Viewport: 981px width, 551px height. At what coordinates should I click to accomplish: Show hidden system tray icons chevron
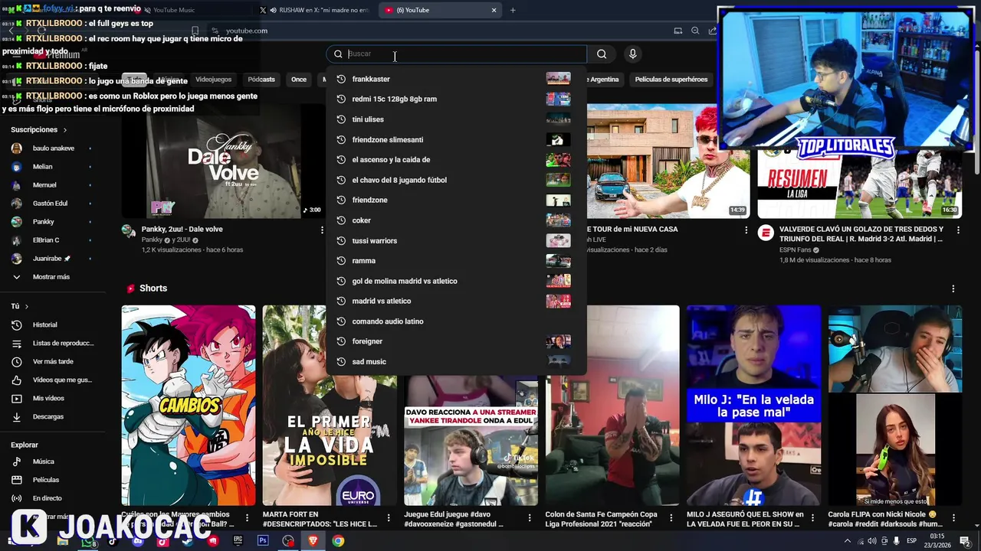[847, 541]
